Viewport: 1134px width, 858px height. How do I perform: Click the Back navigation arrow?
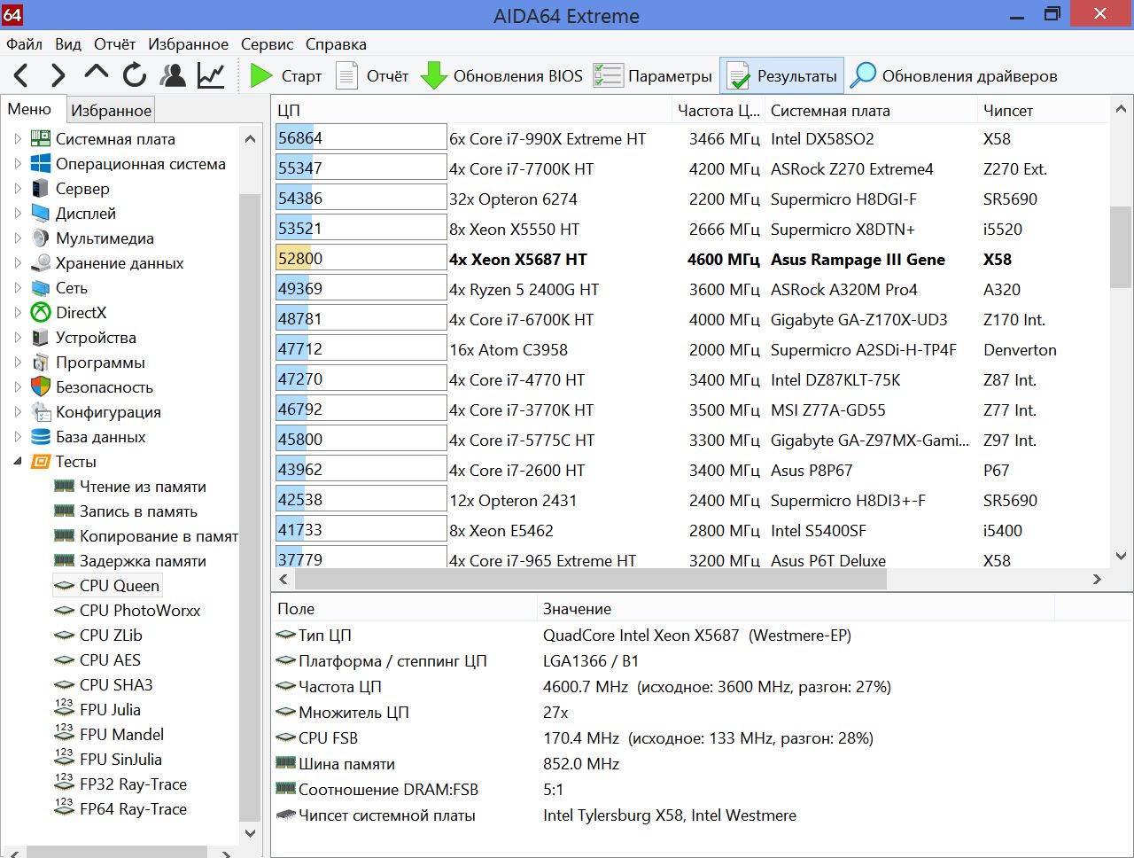point(21,76)
